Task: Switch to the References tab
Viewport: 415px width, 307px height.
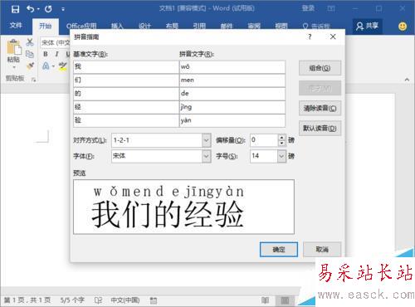Action: 199,27
